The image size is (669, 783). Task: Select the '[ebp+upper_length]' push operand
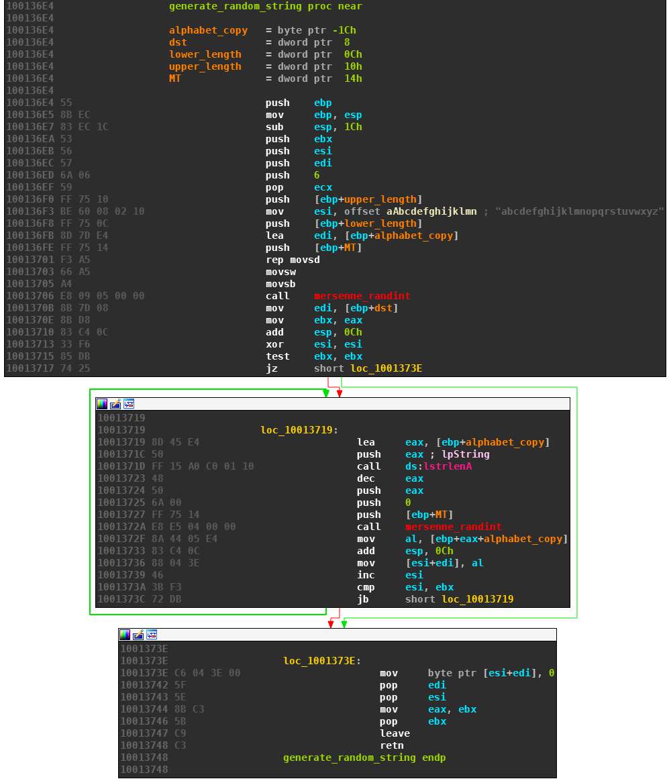click(x=368, y=199)
